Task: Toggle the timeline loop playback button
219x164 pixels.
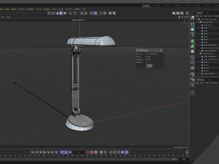Action: tap(62, 152)
